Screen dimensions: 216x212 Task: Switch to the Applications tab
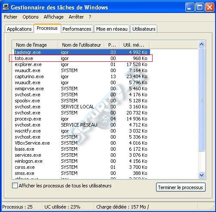pos(19,29)
